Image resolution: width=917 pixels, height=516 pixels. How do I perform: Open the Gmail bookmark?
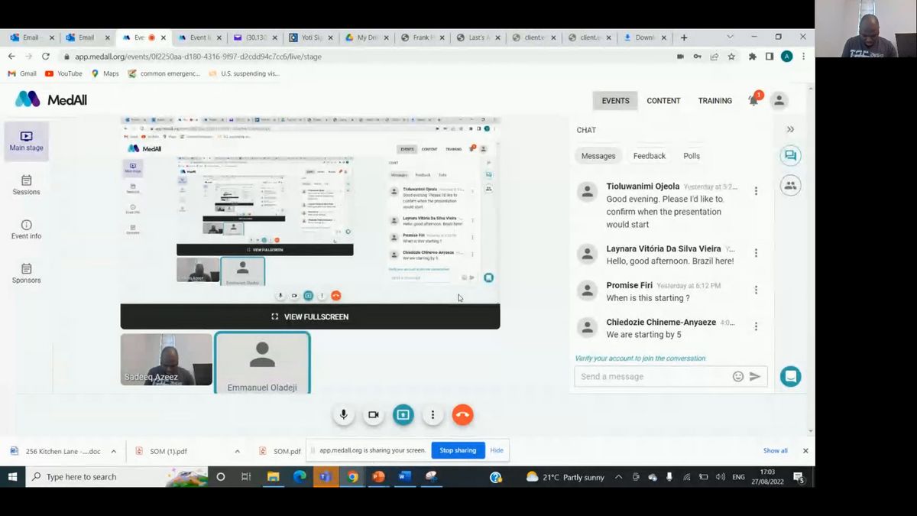(22, 73)
